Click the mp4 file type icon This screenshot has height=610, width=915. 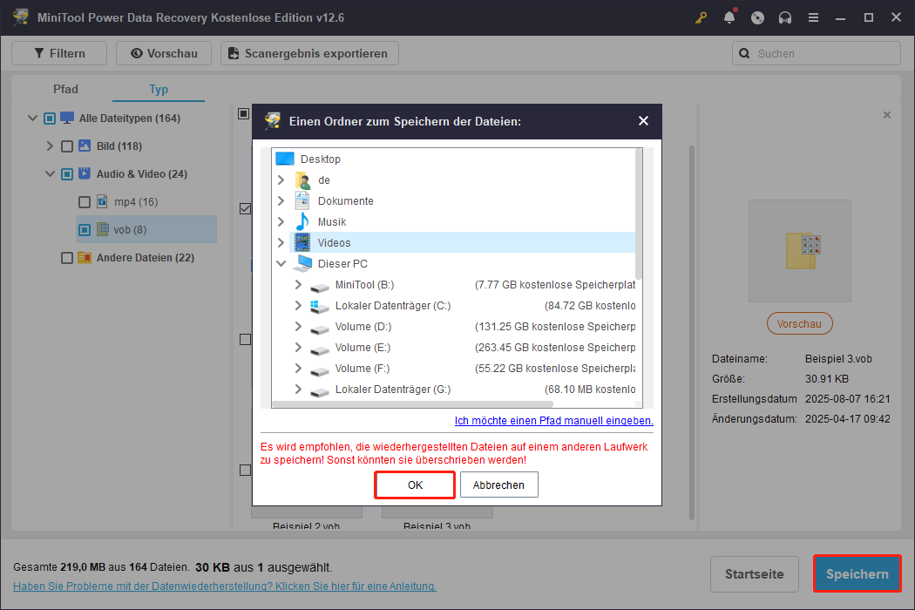point(102,201)
